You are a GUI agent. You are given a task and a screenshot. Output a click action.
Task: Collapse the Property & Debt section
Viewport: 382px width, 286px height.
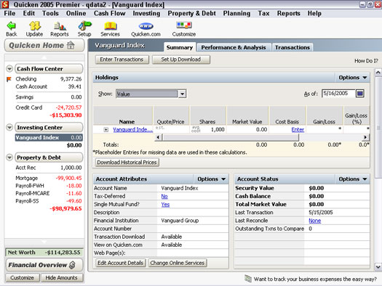click(x=9, y=158)
